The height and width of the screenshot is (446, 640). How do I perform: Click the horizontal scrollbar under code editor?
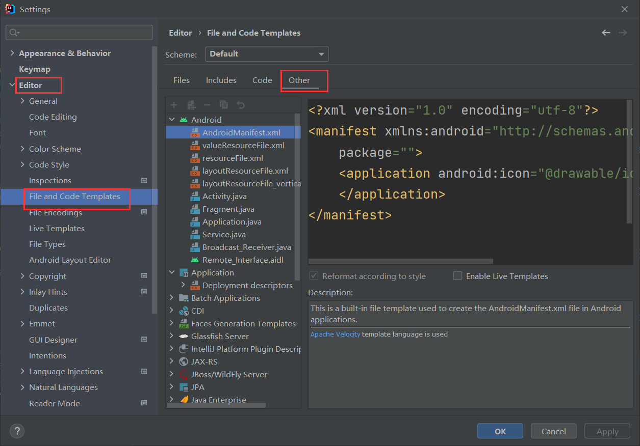pyautogui.click(x=400, y=261)
